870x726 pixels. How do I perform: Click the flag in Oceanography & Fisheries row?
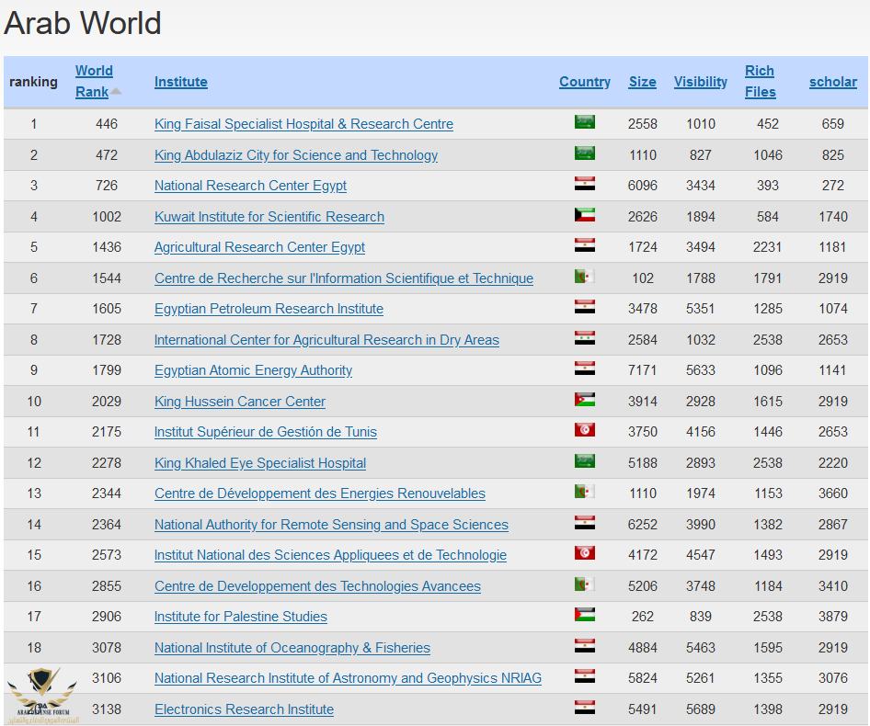point(585,645)
